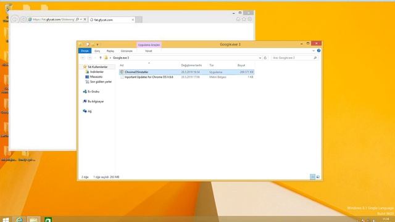Close the fat.gfycat.com tab
395x222 pixels.
(x=133, y=20)
